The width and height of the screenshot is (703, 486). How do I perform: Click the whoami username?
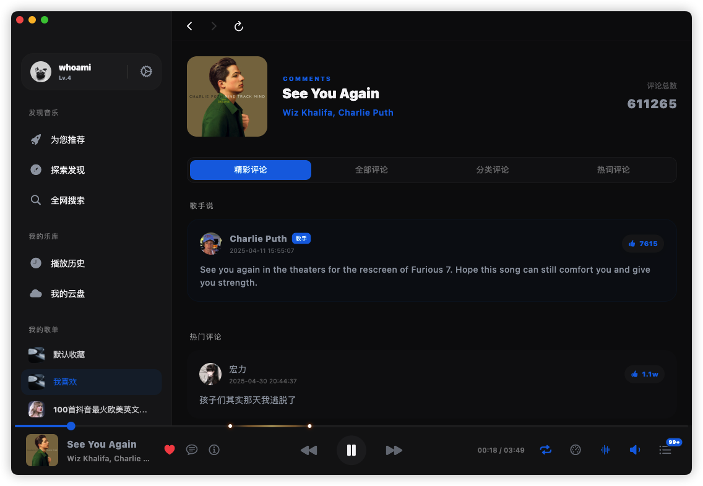tap(75, 67)
